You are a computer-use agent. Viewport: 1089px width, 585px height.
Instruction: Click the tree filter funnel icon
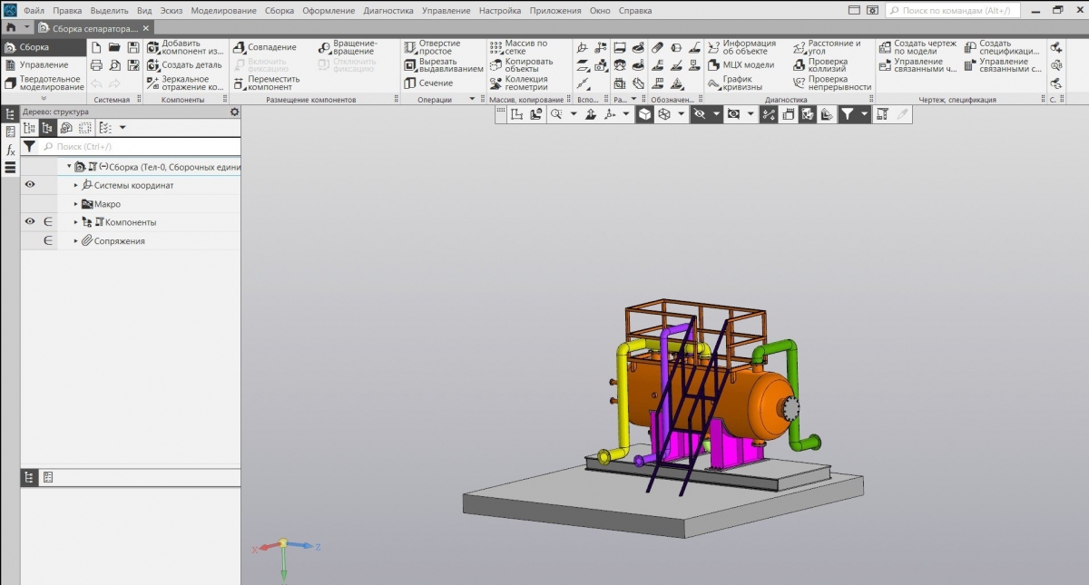click(29, 146)
